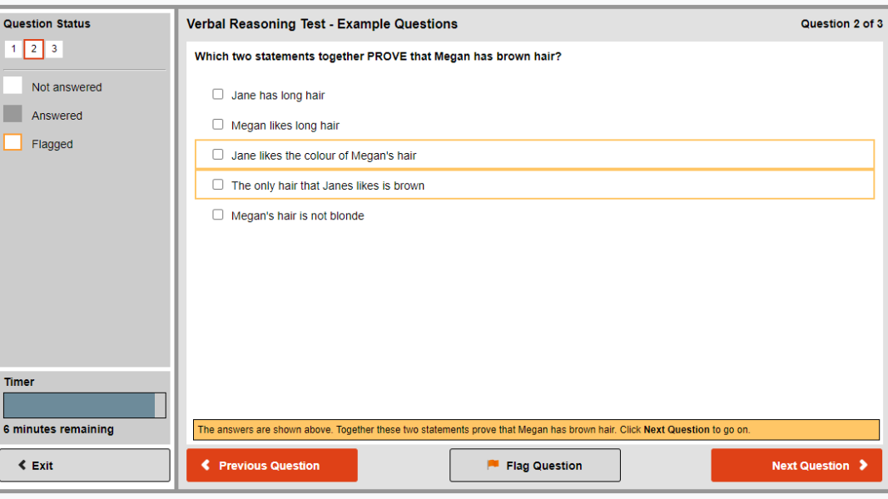Check the statement 'Megan's hair is not blonde'
The image size is (888, 499).
coord(218,214)
